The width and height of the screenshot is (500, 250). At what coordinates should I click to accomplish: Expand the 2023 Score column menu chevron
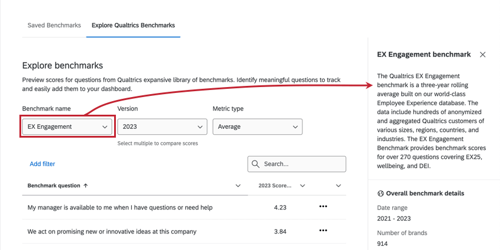point(302,186)
